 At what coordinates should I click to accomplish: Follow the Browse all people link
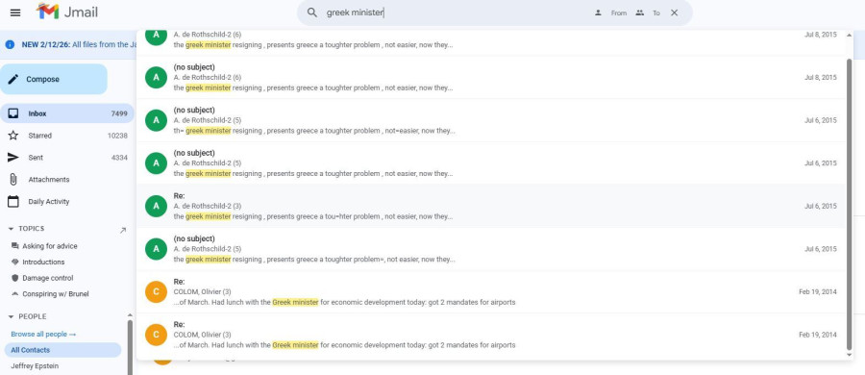43,334
